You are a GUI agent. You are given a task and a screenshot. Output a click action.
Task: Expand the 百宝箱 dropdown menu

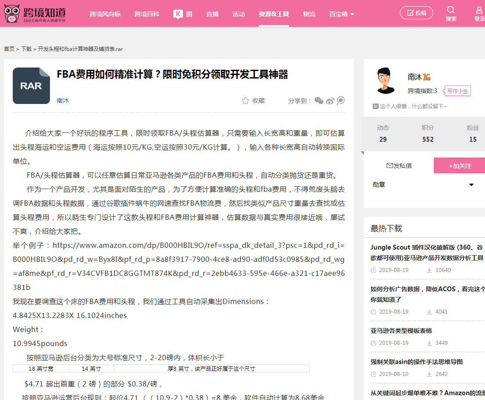pyautogui.click(x=342, y=14)
